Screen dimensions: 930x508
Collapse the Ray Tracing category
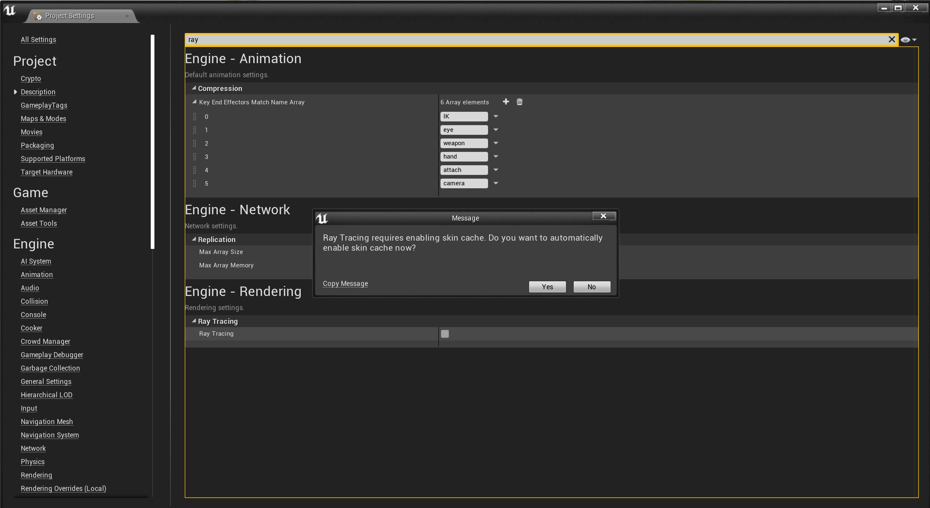point(194,321)
